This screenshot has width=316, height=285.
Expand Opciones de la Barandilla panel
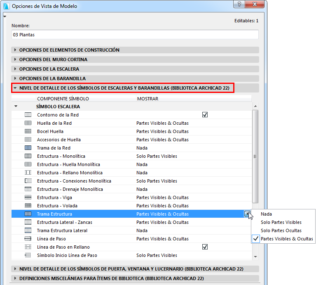point(15,78)
